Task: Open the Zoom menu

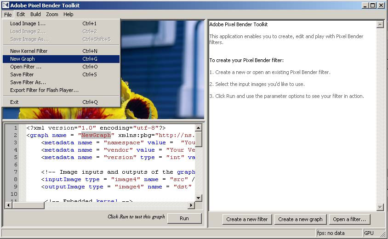Action: pos(52,14)
